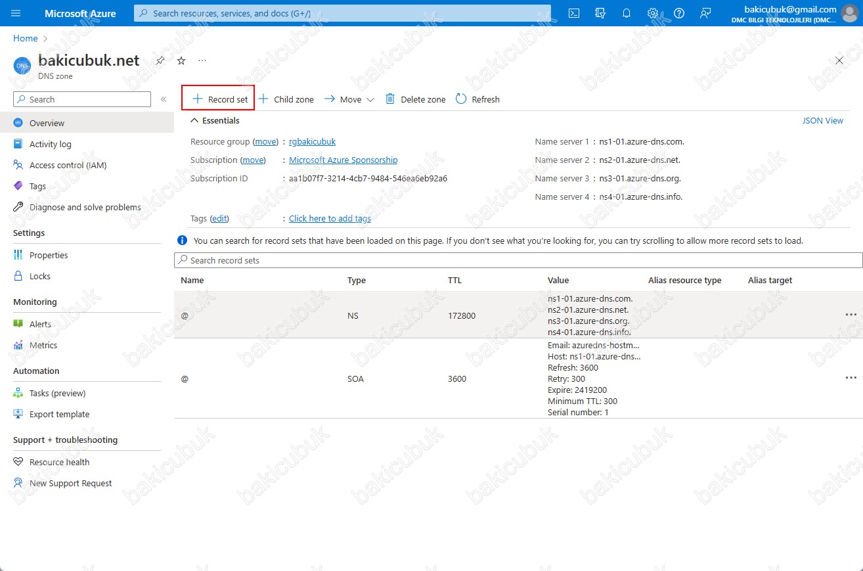Click the Alias resource type column header
The height and width of the screenshot is (571, 863).
[684, 280]
